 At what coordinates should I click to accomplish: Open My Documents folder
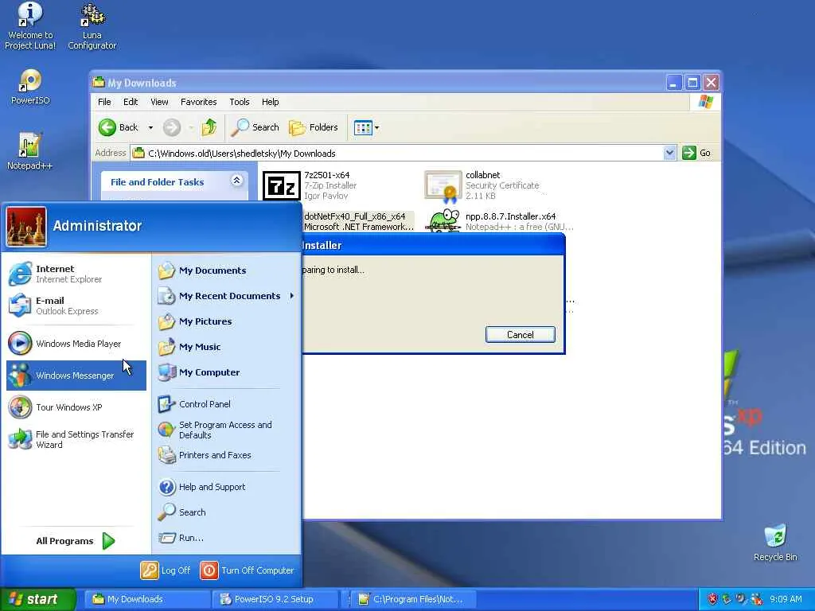(x=226, y=270)
